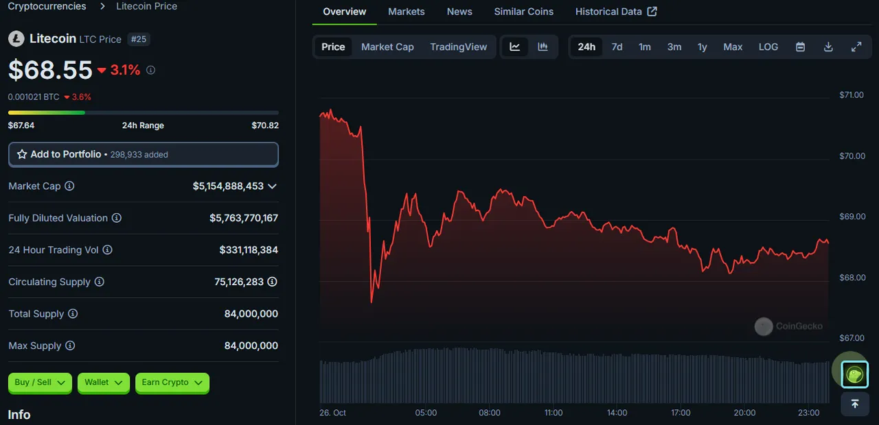Open the Market Cap info tooltip icon
879x425 pixels.
pos(69,186)
